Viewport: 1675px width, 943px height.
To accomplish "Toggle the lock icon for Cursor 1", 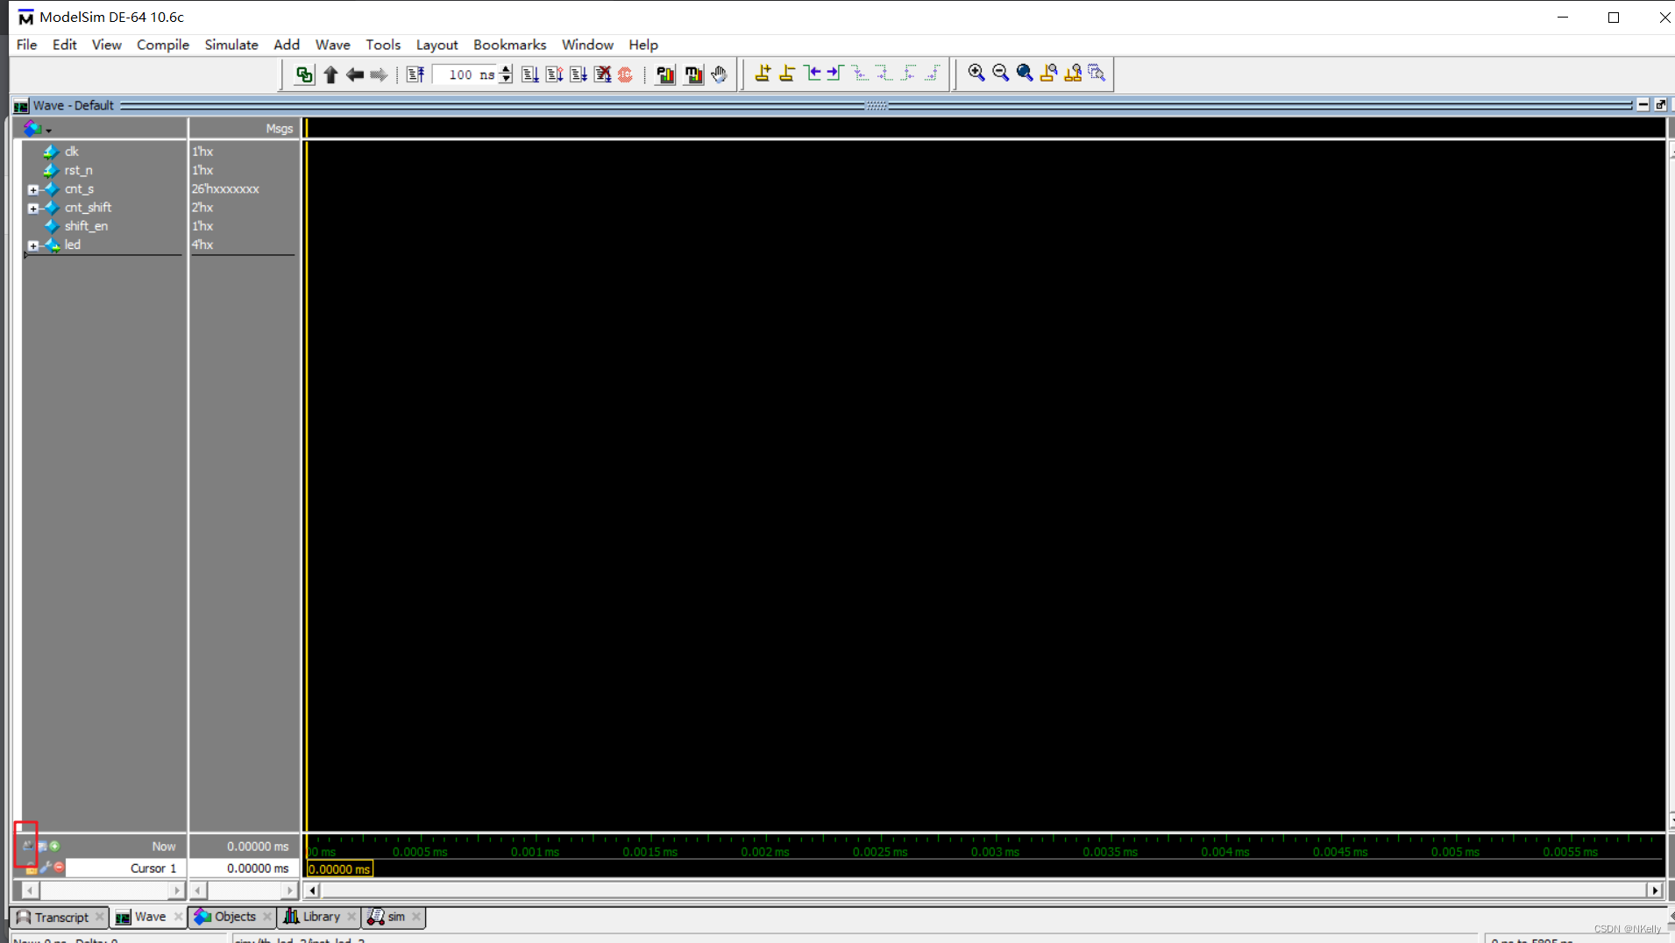I will click(x=31, y=869).
